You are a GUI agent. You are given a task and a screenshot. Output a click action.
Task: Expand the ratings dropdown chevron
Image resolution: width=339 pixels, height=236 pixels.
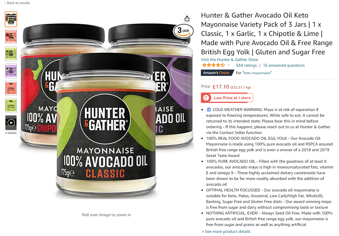[229, 65]
